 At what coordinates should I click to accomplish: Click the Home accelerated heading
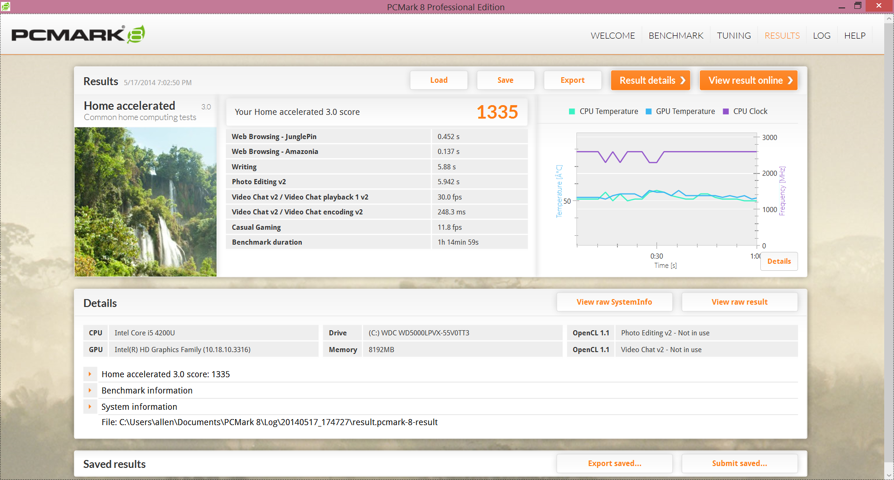tap(129, 106)
